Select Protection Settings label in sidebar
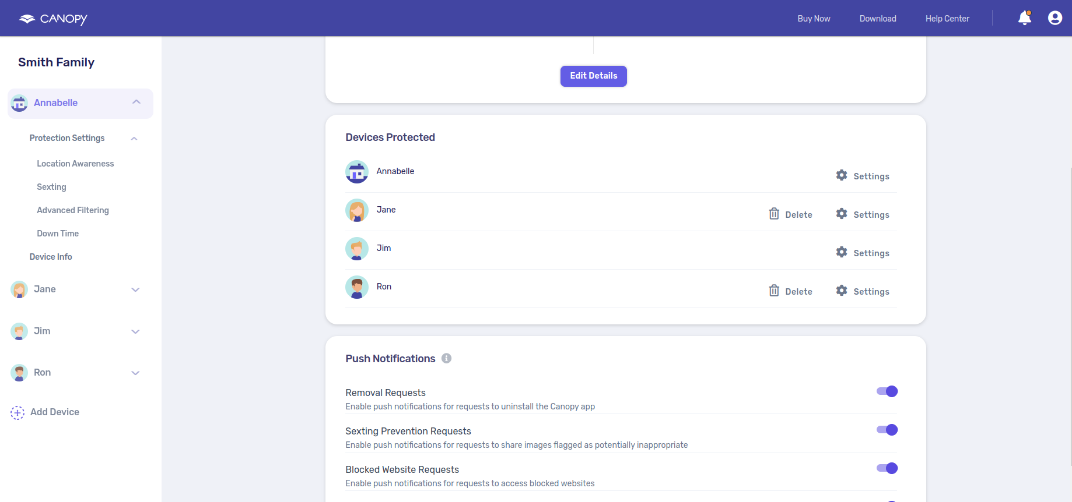Screen dimensions: 1072x502 (67, 138)
